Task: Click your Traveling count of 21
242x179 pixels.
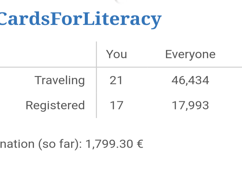Action: tap(116, 80)
